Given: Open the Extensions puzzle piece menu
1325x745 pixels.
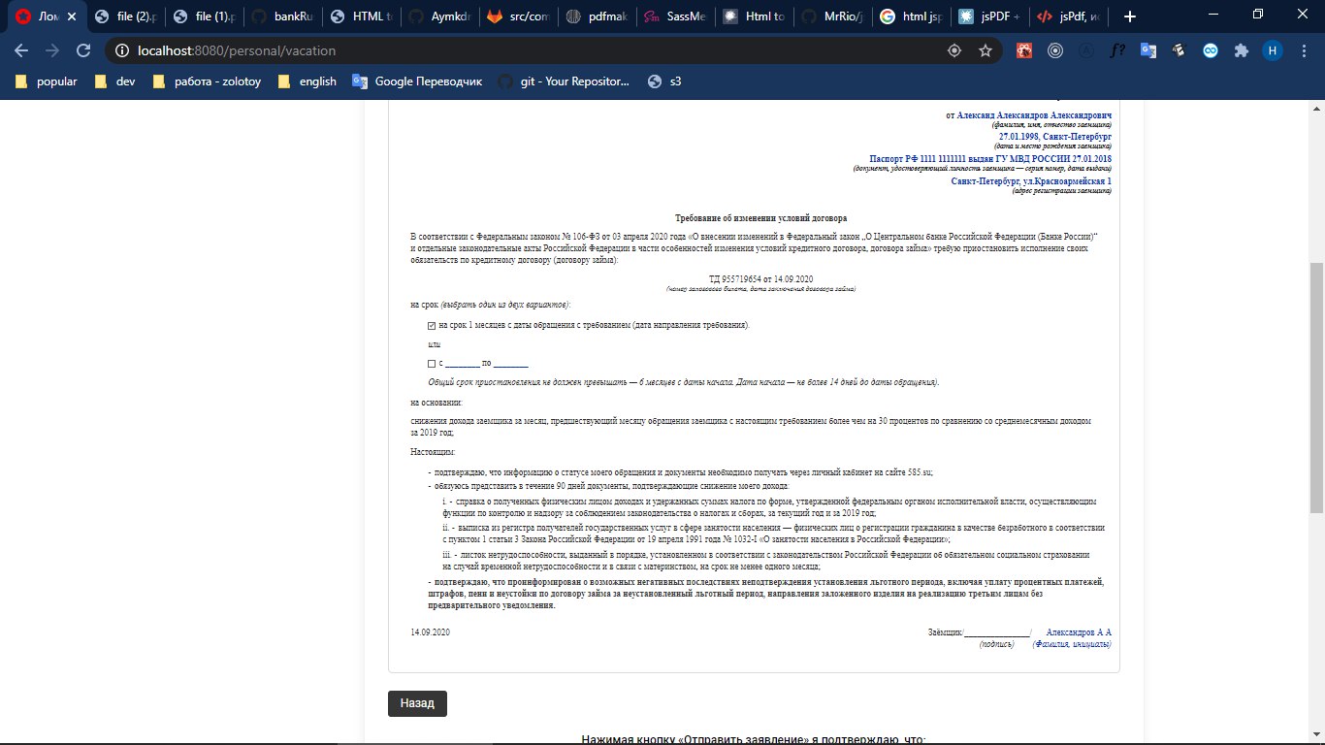Looking at the screenshot, I should [x=1241, y=50].
